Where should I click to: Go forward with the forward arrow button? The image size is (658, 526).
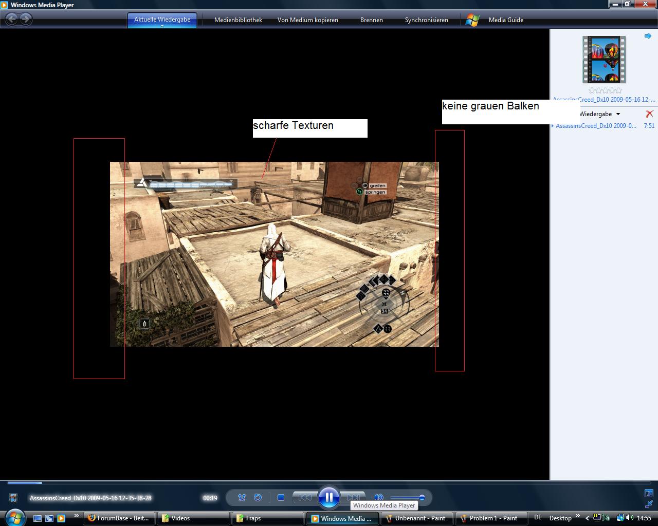tap(26, 20)
